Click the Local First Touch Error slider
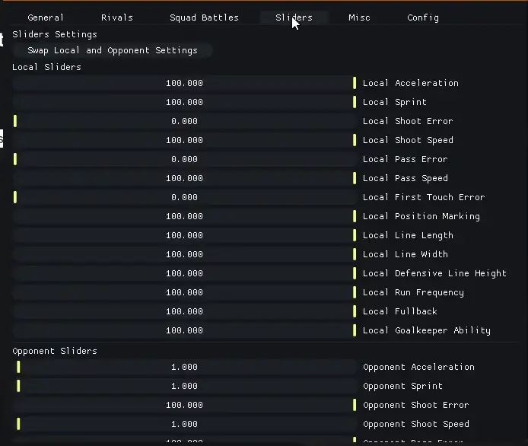This screenshot has height=446, width=528. tap(185, 197)
